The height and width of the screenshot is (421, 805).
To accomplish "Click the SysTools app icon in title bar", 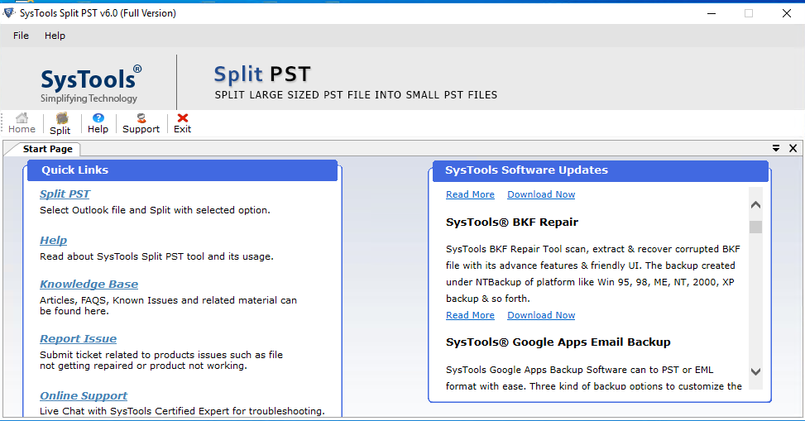I will tap(9, 13).
